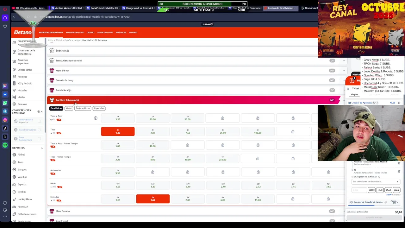Select Asistencias 1+ odds 9.50
The height and width of the screenshot is (228, 405).
click(118, 172)
